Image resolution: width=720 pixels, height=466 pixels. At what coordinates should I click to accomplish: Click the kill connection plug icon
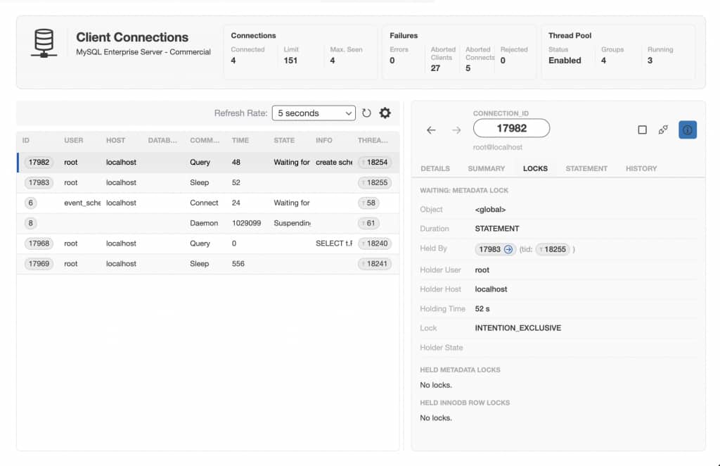click(x=663, y=130)
